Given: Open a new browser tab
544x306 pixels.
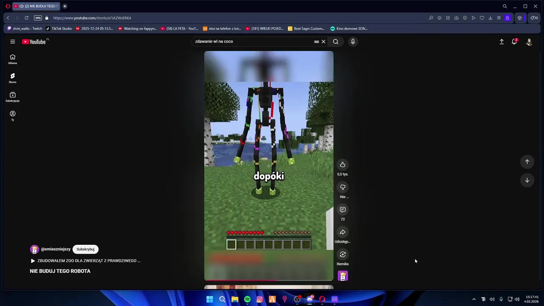Looking at the screenshot, I should pos(65,6).
